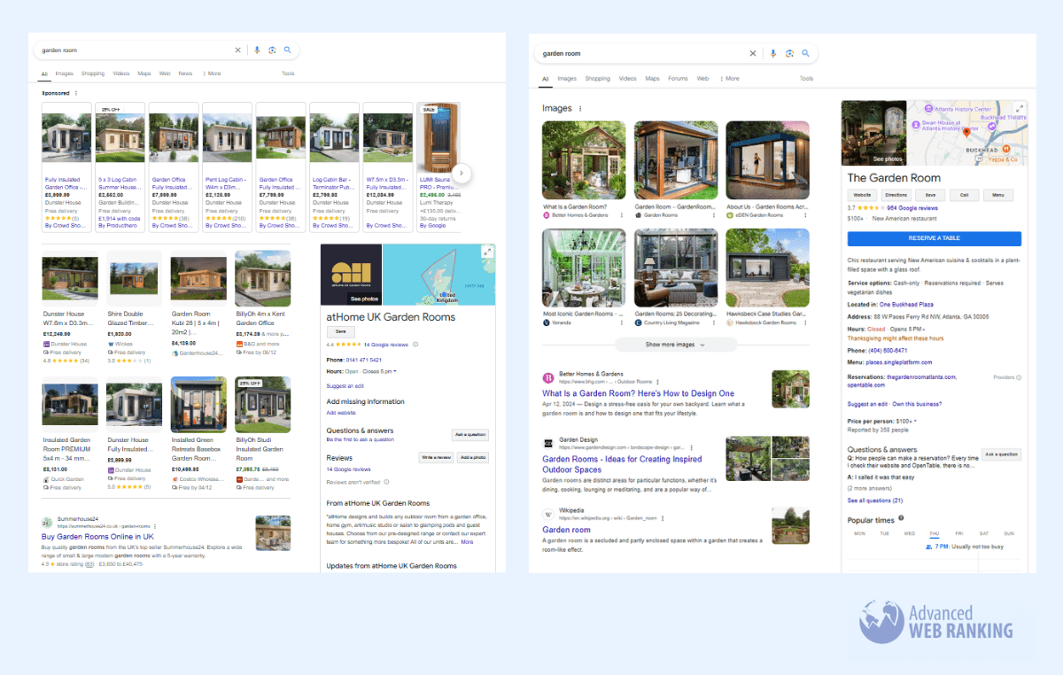Open the Hawksbeck Case Studies image thumbnail
This screenshot has width=1063, height=675.
pos(767,268)
